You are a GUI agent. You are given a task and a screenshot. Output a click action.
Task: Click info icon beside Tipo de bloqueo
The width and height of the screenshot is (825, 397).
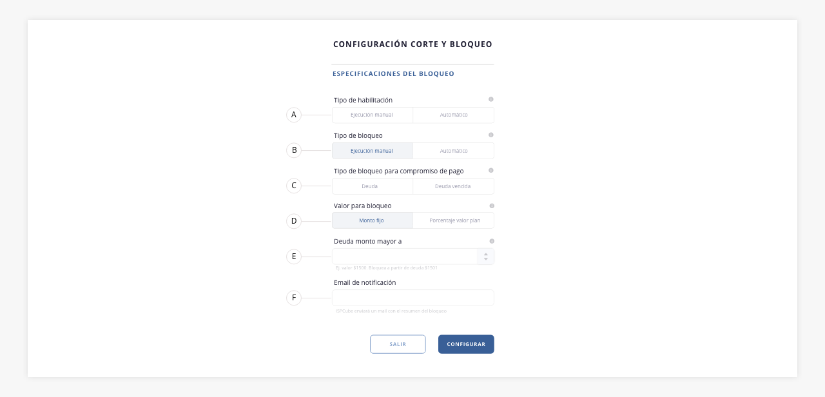[x=491, y=135]
